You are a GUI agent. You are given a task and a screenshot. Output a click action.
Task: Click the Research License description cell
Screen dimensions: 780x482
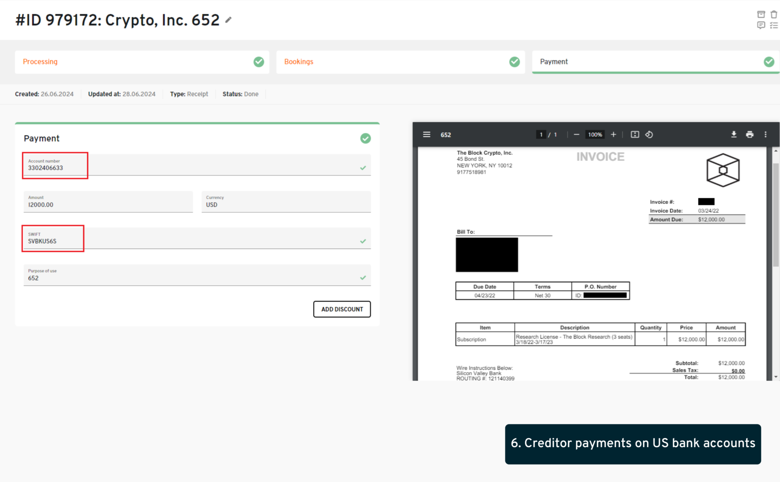click(x=574, y=339)
